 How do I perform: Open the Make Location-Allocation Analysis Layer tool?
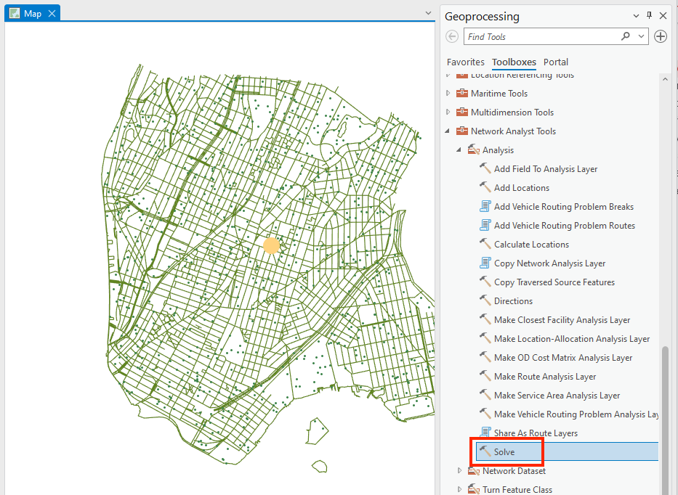[x=572, y=339]
